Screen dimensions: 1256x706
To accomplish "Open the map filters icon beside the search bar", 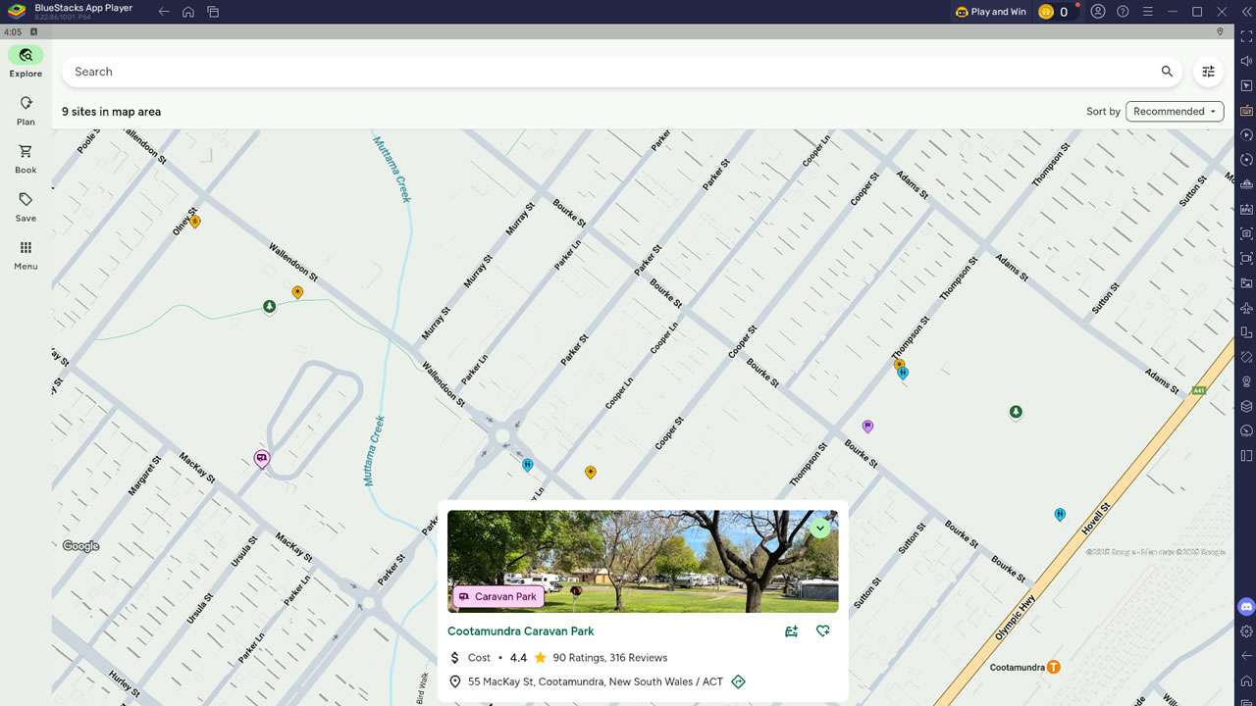I will 1208,71.
